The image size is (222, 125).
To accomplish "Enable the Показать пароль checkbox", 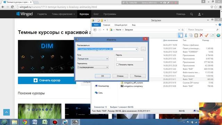I will click(117, 65).
